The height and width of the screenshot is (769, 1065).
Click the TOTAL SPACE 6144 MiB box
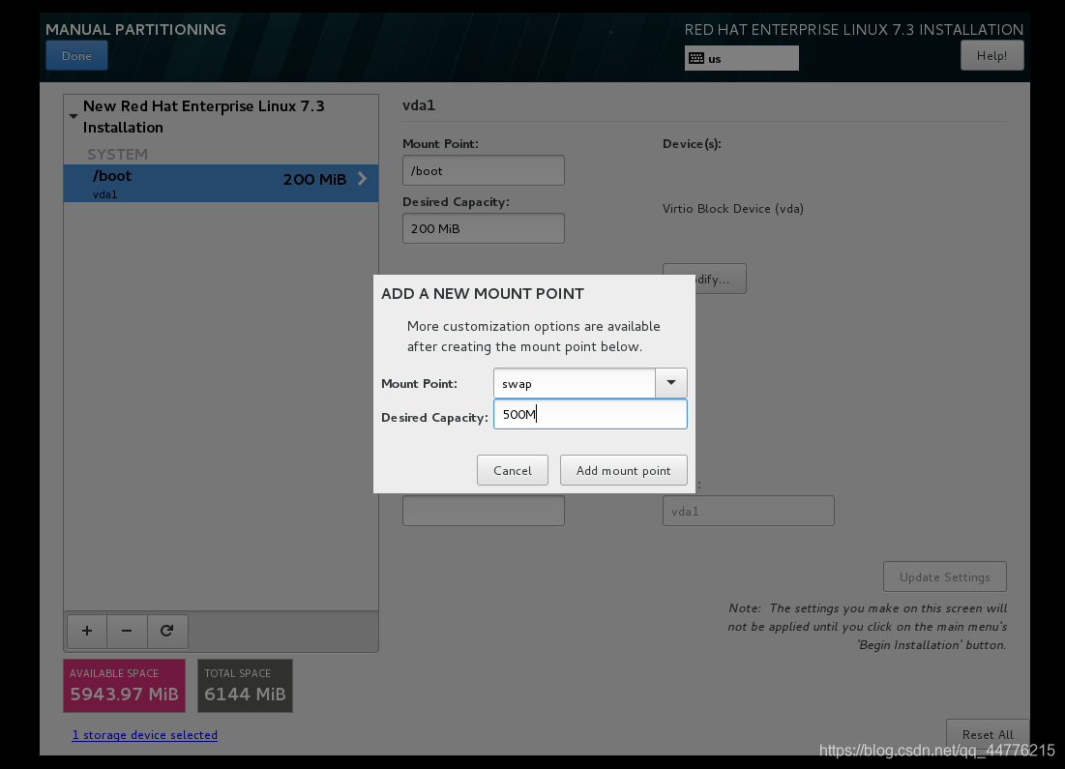click(x=245, y=686)
